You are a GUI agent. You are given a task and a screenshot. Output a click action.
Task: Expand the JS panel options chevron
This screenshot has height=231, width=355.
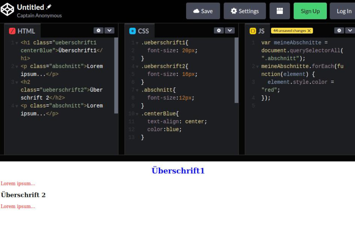pos(351,31)
